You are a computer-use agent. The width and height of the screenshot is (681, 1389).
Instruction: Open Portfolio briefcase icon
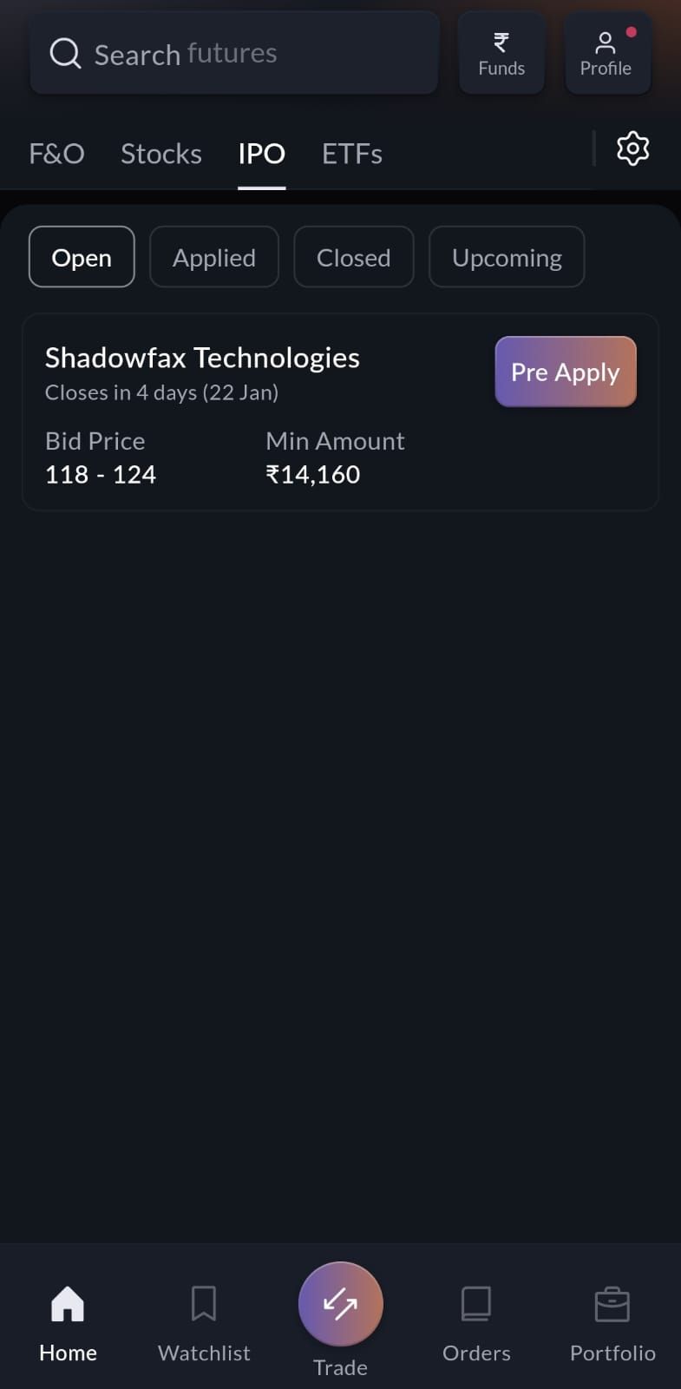[x=612, y=1304]
